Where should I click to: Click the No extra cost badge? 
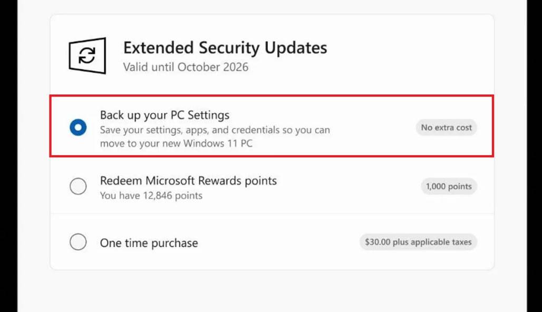[x=446, y=127]
